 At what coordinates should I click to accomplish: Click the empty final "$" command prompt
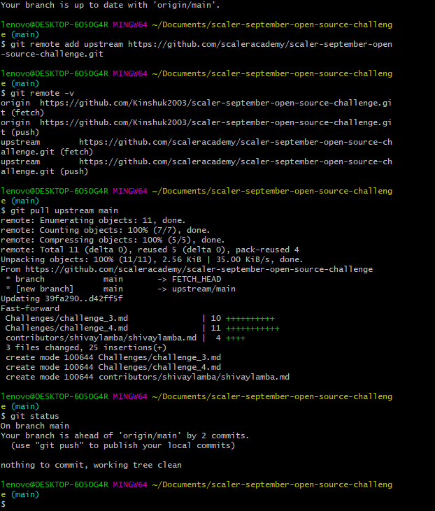point(3,504)
